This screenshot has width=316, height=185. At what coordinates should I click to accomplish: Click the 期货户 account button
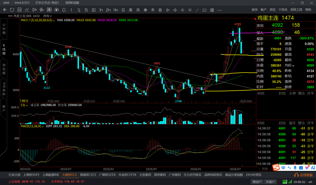(257, 181)
